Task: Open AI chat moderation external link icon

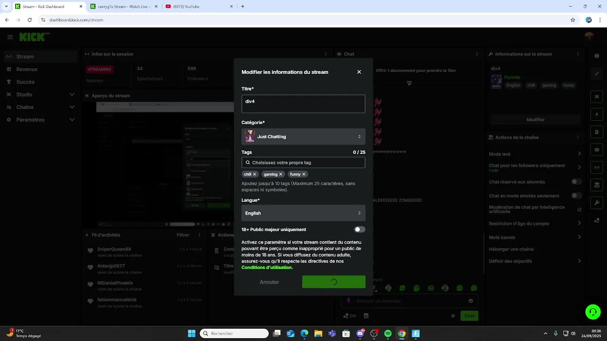Action: click(579, 209)
